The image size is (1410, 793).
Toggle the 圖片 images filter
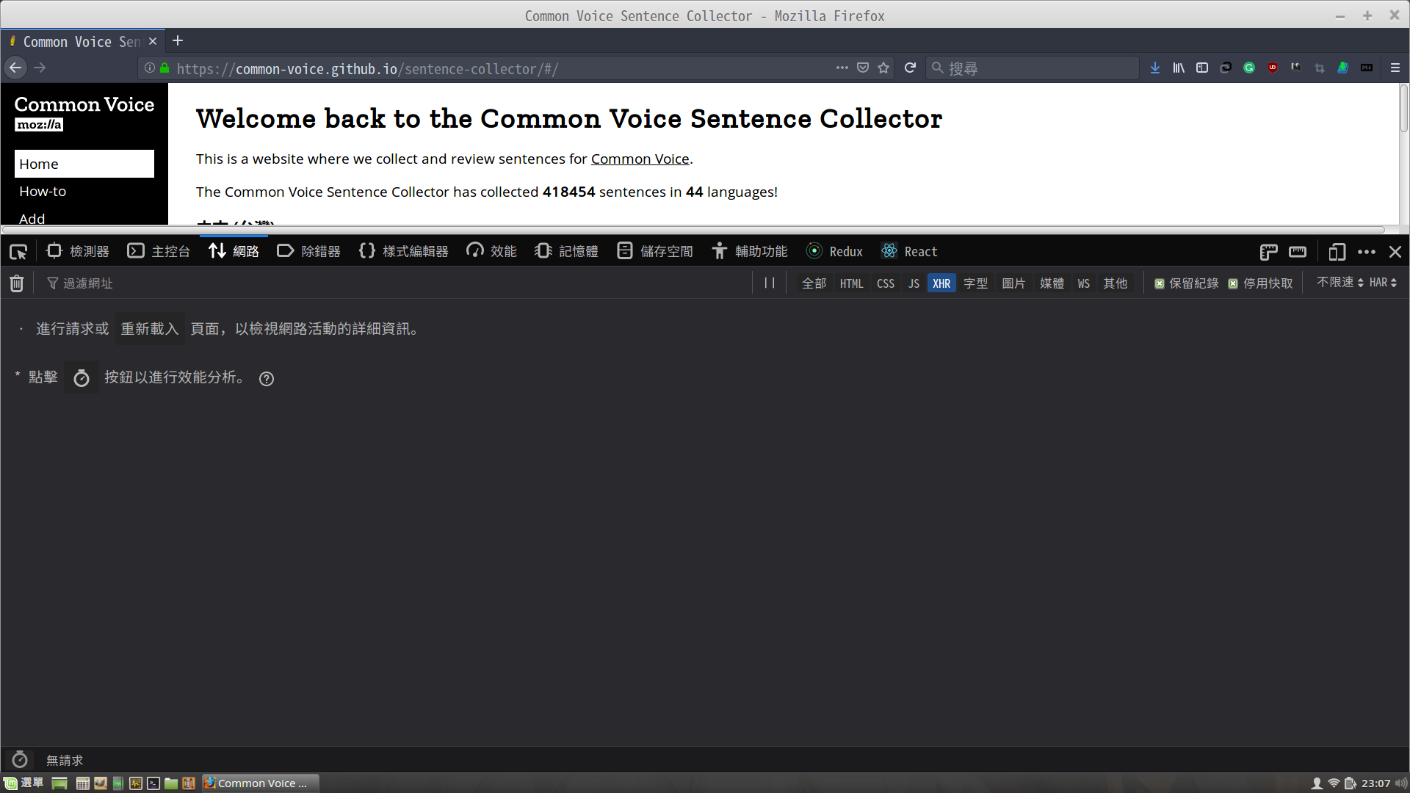pos(1013,283)
